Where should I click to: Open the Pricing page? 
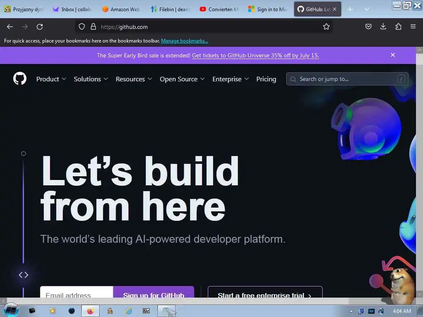266,79
